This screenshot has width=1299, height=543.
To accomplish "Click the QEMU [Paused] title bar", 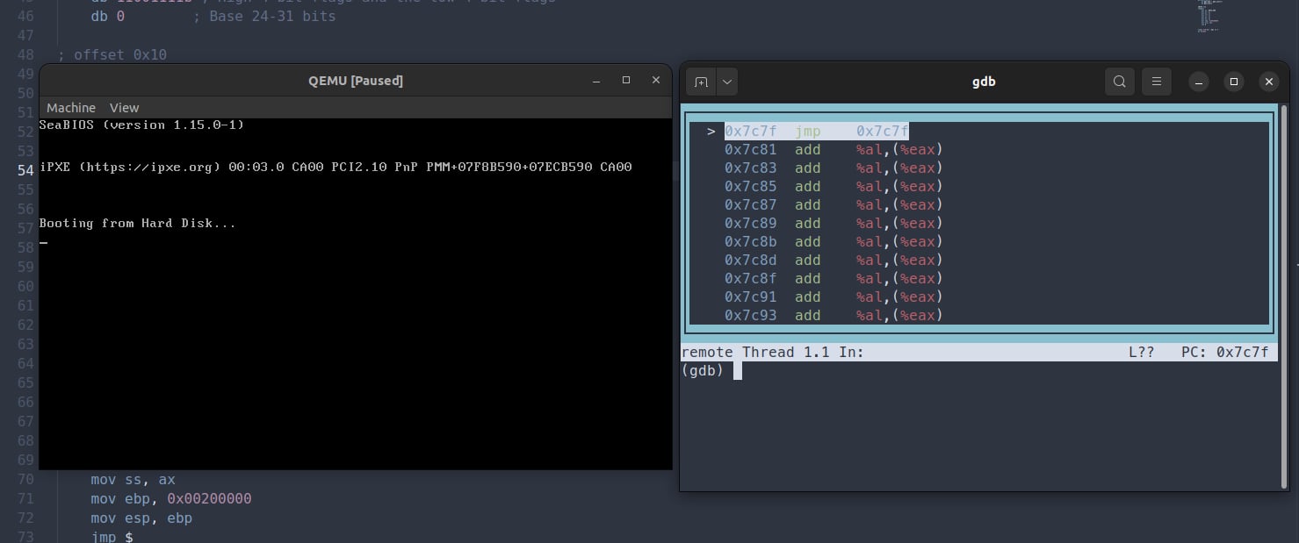I will [355, 81].
